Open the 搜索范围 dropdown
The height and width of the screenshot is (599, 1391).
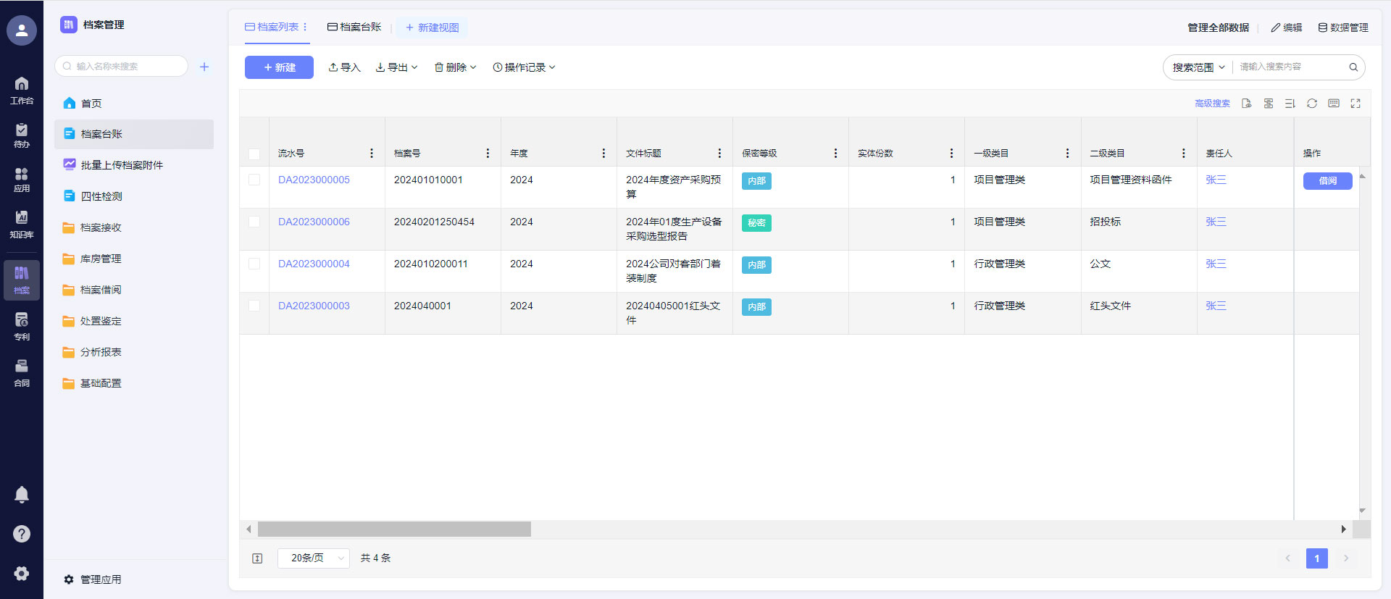tap(1198, 67)
